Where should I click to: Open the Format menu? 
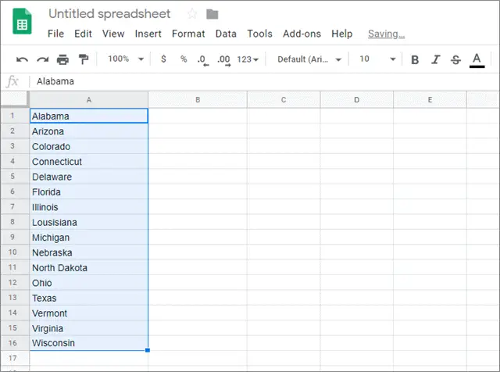tap(188, 34)
